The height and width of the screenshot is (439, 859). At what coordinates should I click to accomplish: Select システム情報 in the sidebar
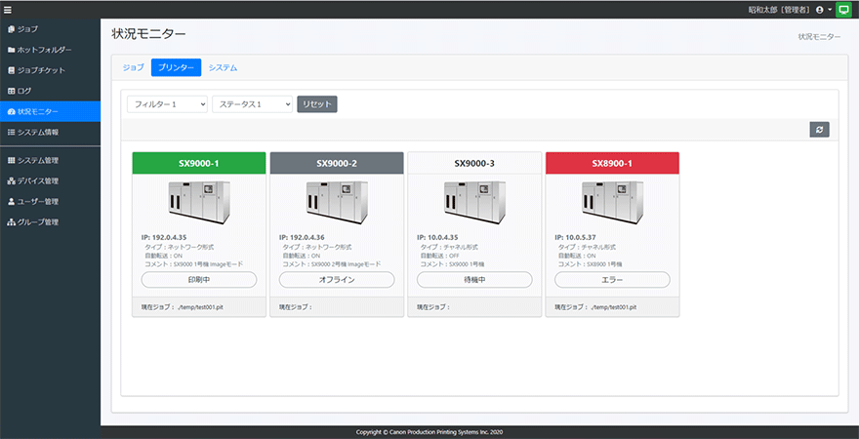[37, 132]
